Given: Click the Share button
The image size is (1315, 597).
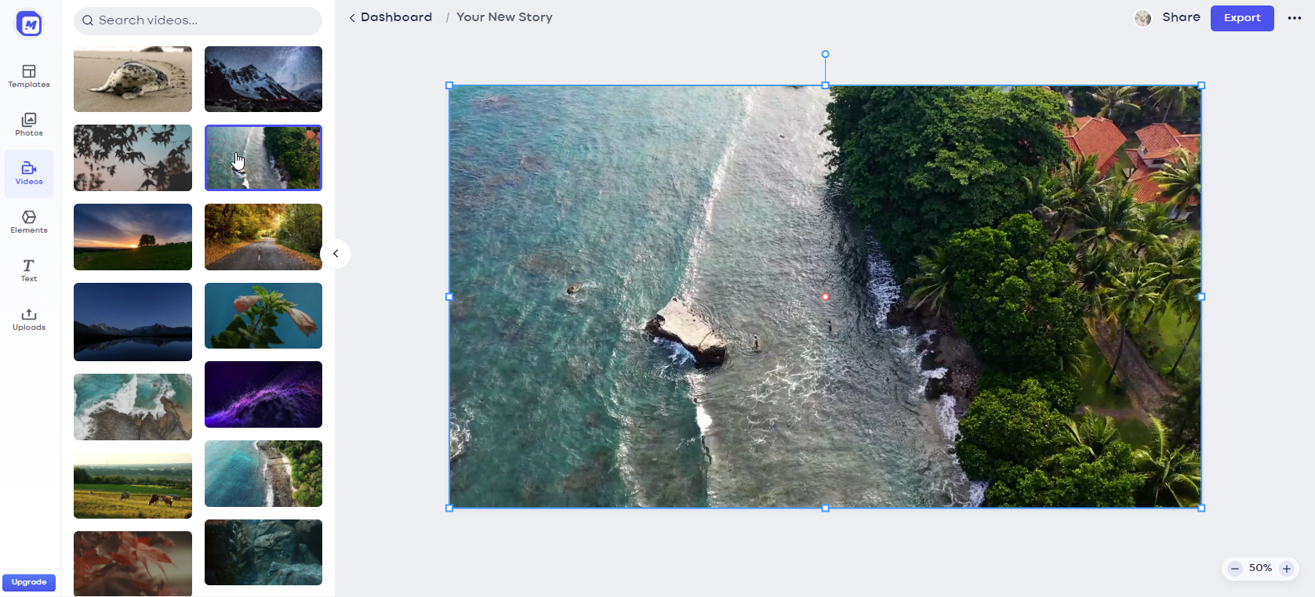Looking at the screenshot, I should coord(1181,17).
